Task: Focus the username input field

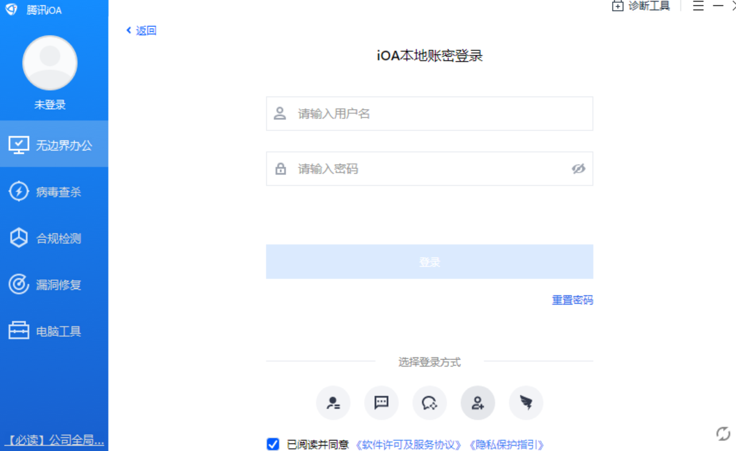Action: (429, 114)
